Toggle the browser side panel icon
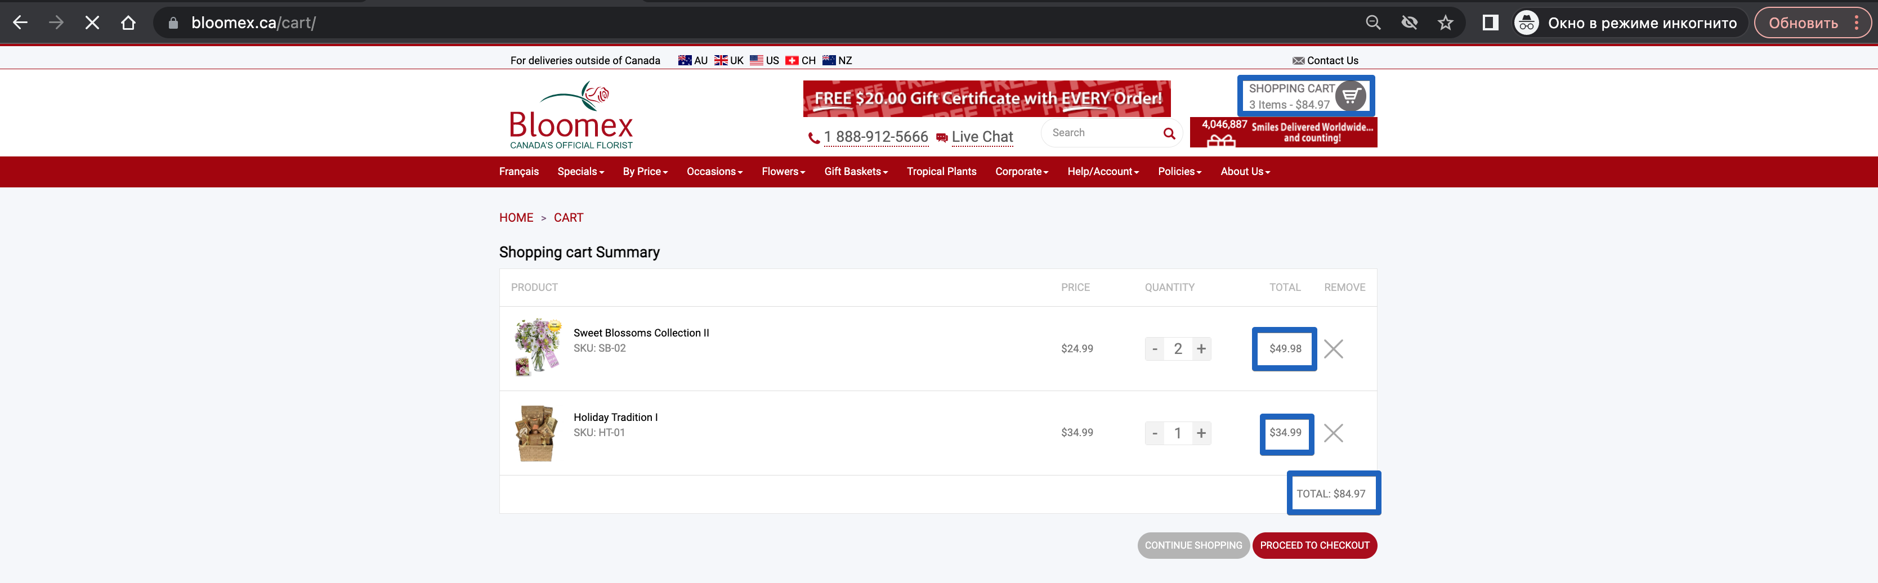The width and height of the screenshot is (1878, 583). pos(1490,23)
